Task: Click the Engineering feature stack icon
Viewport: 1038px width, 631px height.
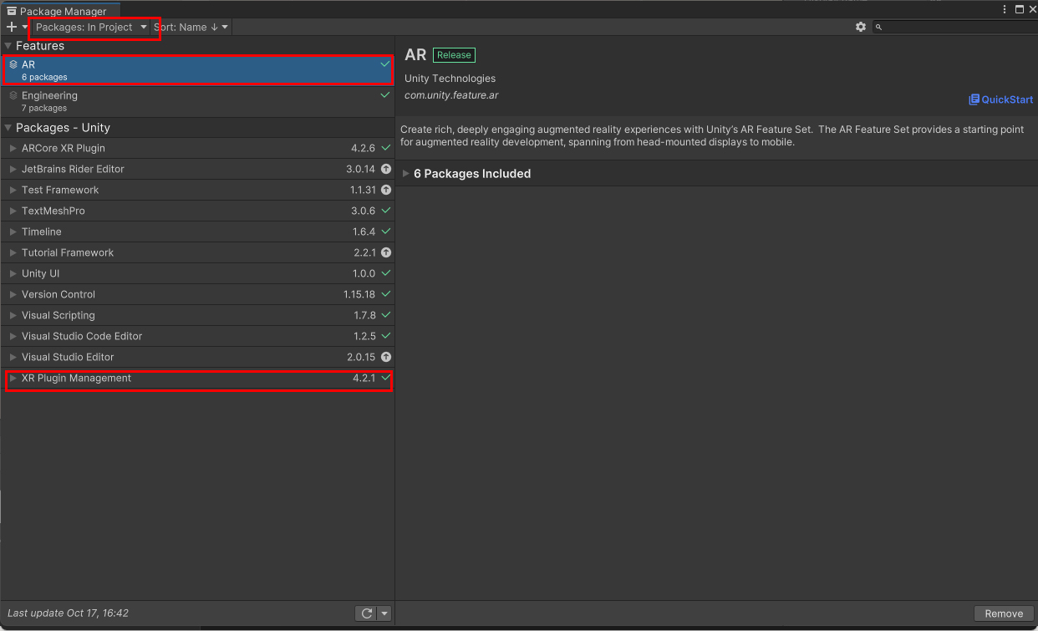Action: coord(13,95)
